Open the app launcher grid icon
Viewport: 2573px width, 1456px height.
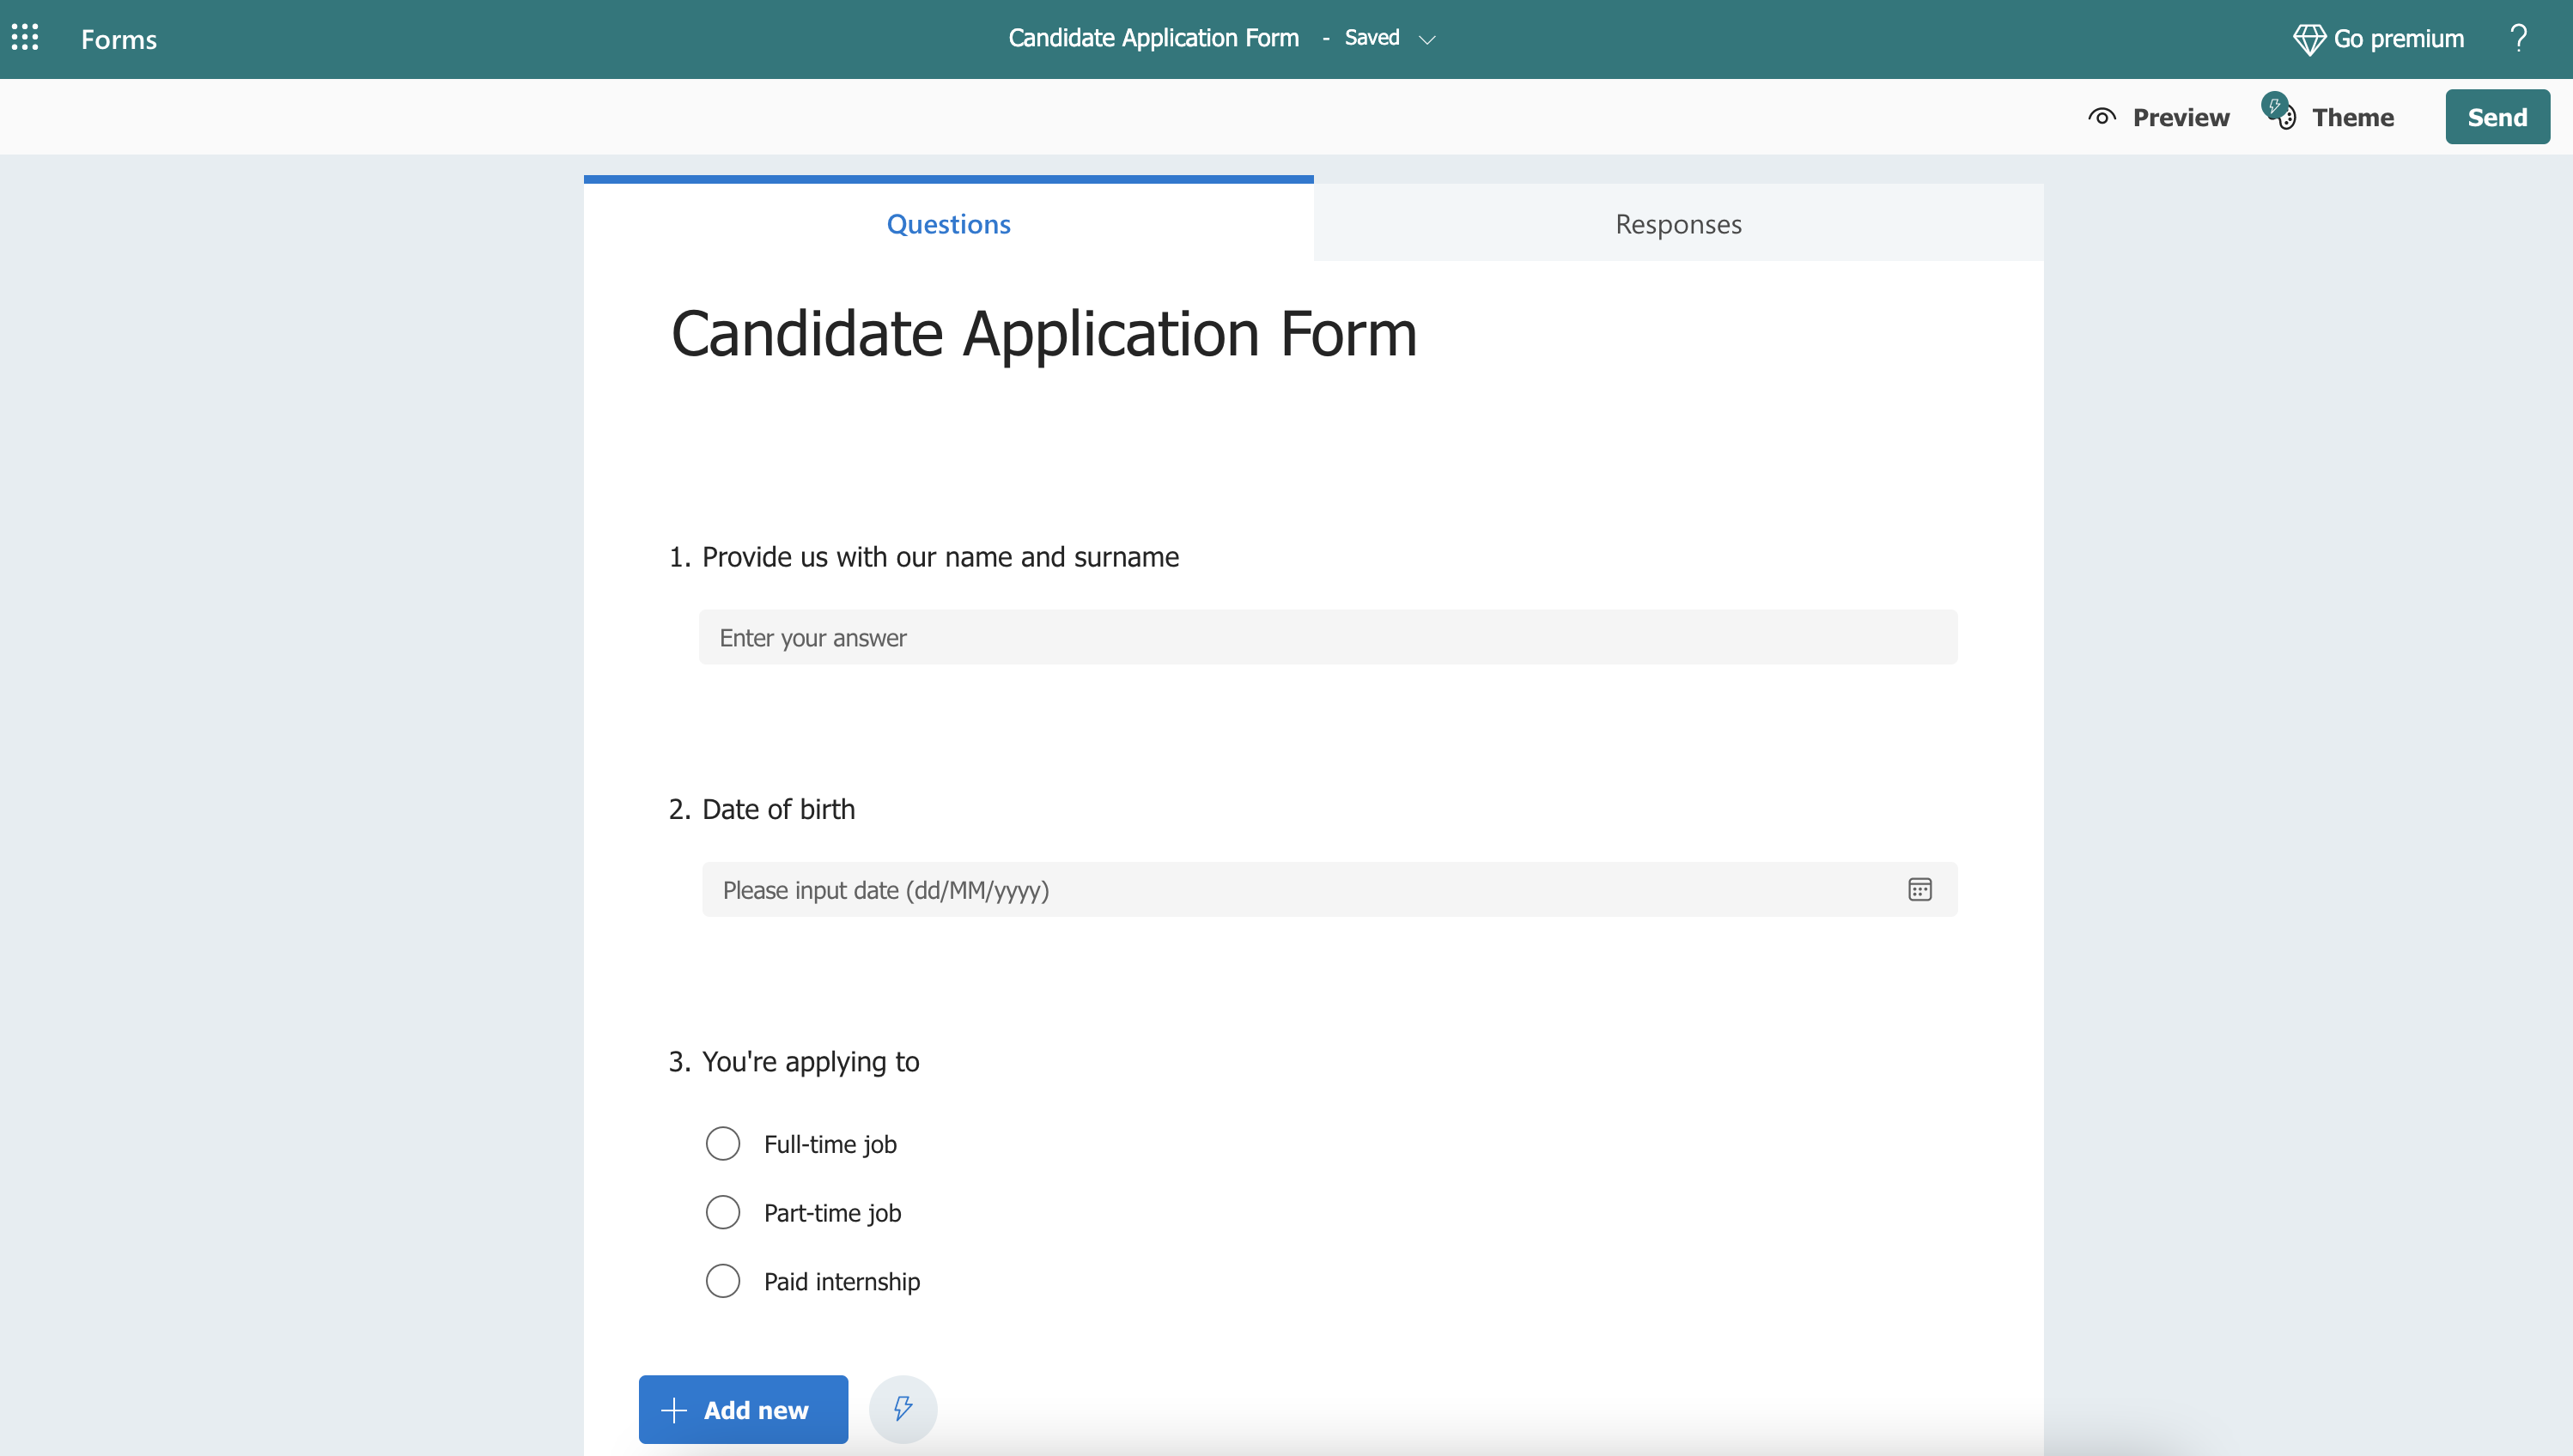click(x=25, y=38)
